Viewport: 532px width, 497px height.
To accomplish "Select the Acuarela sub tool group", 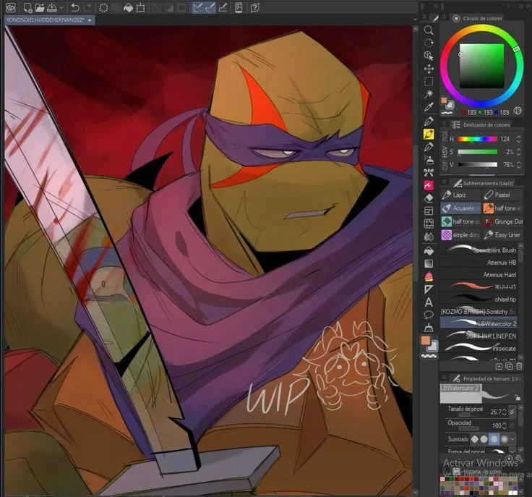I will (460, 208).
